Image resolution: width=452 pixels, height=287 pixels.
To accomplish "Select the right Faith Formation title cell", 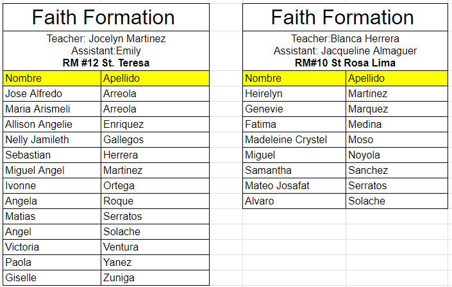I will [x=345, y=17].
